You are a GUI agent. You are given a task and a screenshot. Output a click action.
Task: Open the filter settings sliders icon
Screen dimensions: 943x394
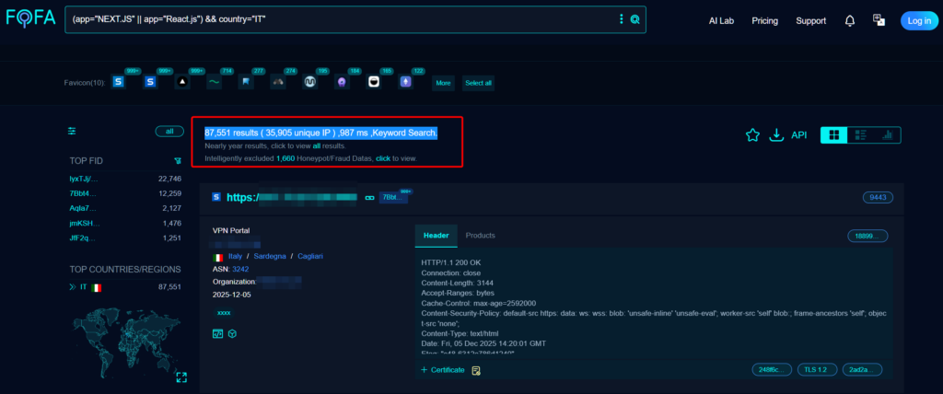[x=73, y=132]
